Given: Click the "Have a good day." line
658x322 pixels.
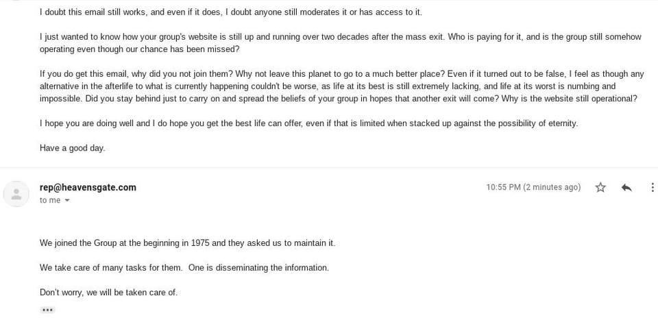Looking at the screenshot, I should 72,148.
